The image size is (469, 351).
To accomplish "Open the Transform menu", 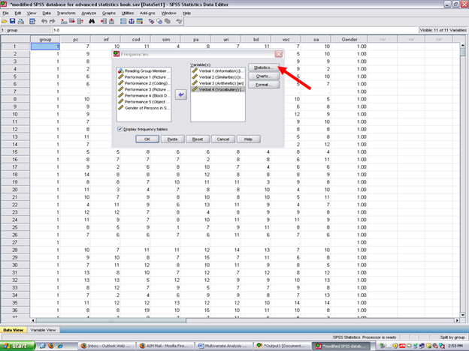I will 65,13.
